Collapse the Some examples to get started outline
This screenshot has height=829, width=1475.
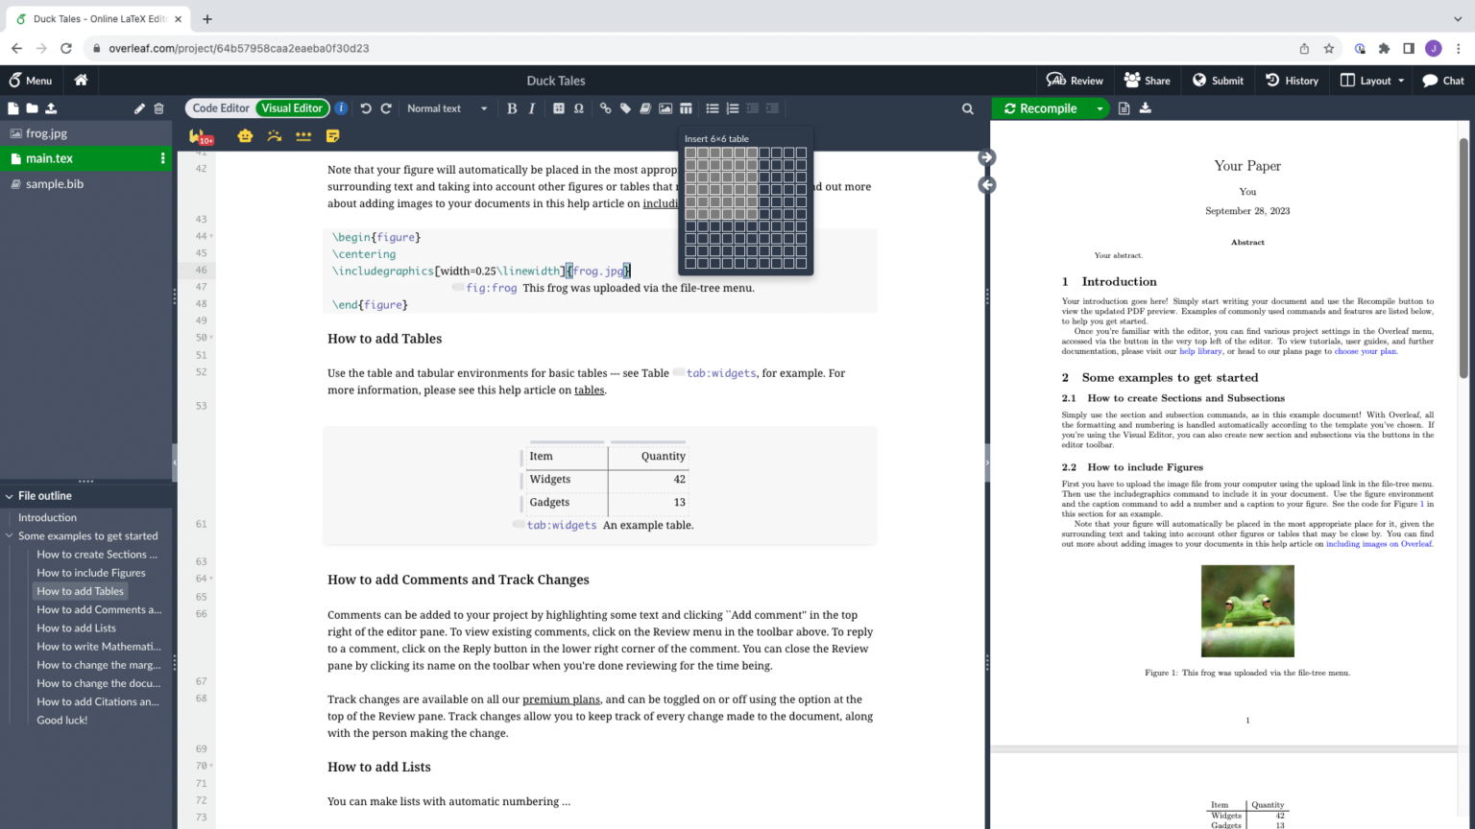click(9, 535)
